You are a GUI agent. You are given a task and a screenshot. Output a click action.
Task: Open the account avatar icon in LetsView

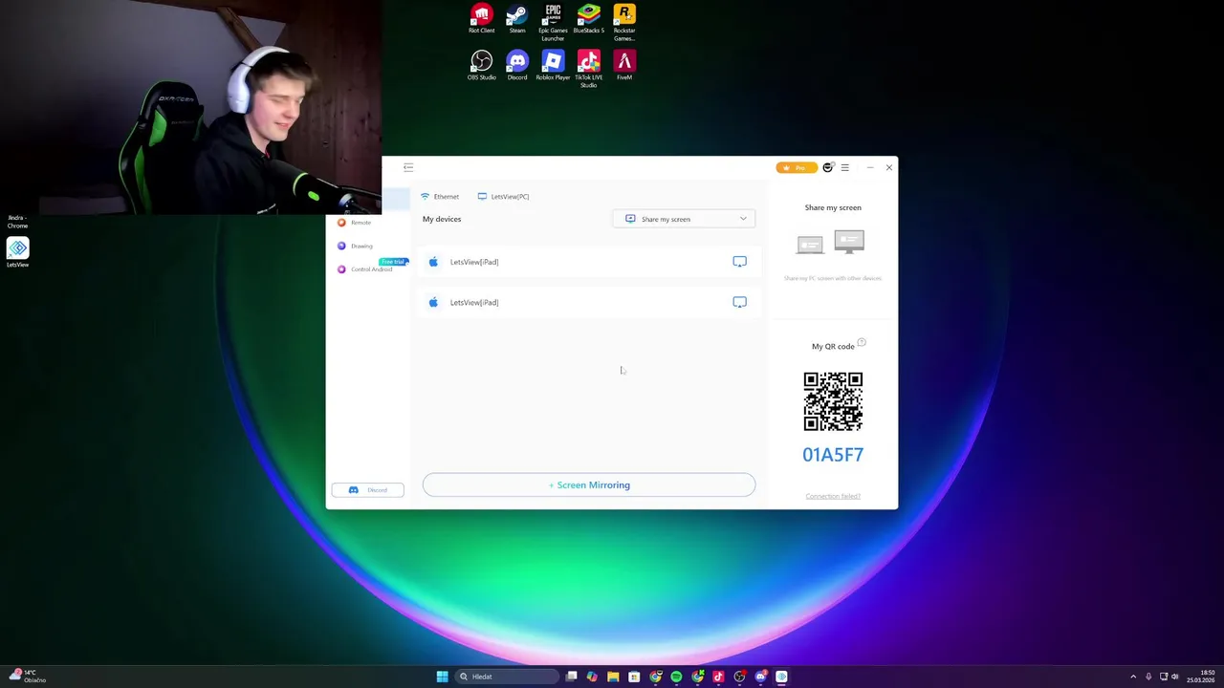click(x=828, y=167)
